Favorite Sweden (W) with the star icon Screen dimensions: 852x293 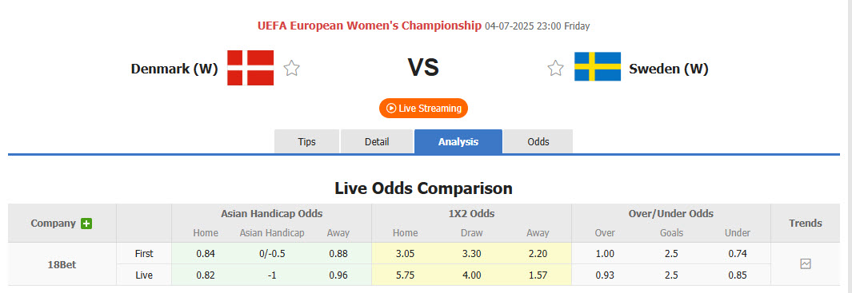coord(555,69)
